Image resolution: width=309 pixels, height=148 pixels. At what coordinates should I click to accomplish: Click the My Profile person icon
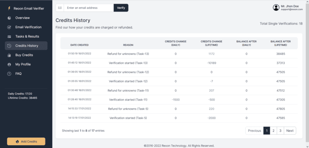pos(9,65)
